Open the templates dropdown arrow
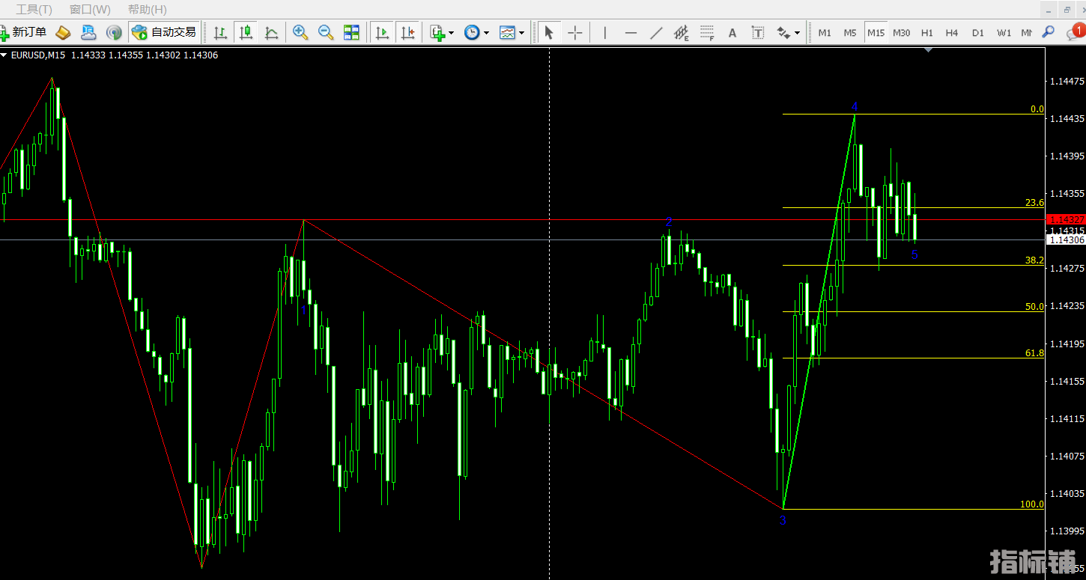 tap(521, 33)
